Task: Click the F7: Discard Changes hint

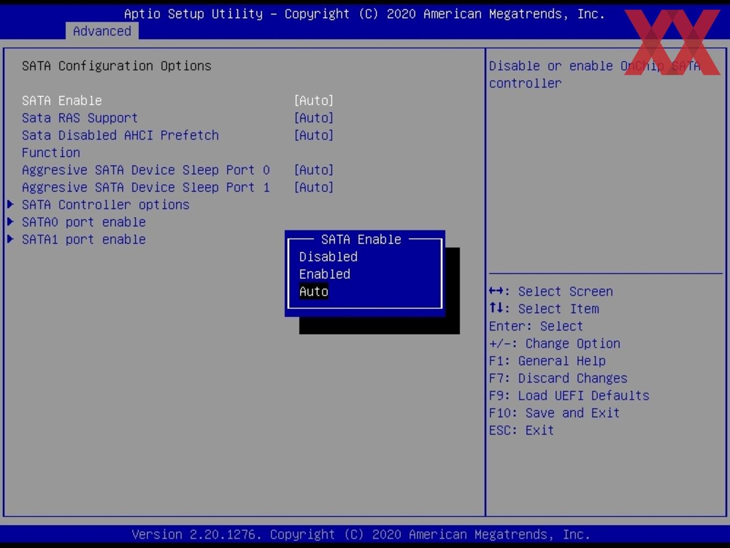Action: (x=558, y=378)
